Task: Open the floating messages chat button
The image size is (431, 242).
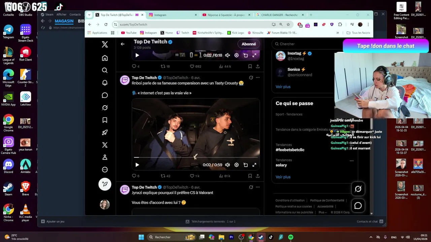Action: tap(358, 206)
